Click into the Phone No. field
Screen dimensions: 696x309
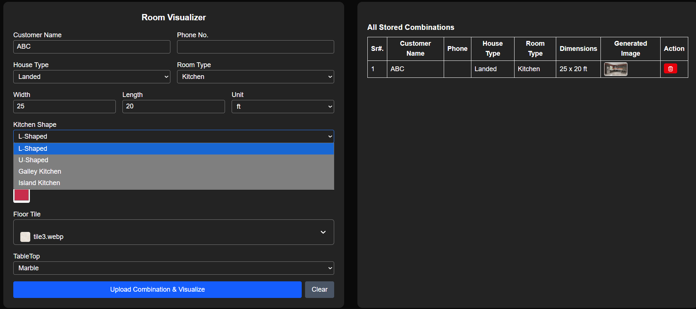tap(255, 47)
